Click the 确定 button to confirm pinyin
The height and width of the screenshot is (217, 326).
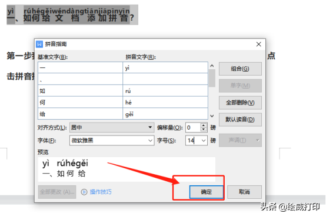pyautogui.click(x=206, y=192)
